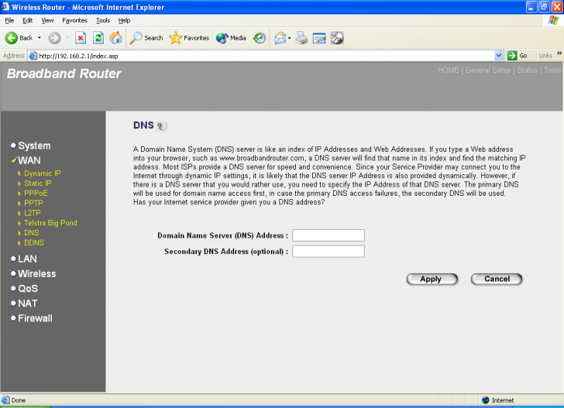Click the page icon in status bar
564x408 pixels.
[5, 399]
